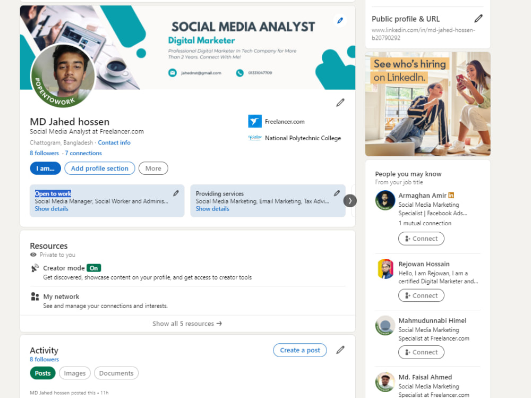
Task: Click Freelancer.com experience link
Action: pos(285,121)
